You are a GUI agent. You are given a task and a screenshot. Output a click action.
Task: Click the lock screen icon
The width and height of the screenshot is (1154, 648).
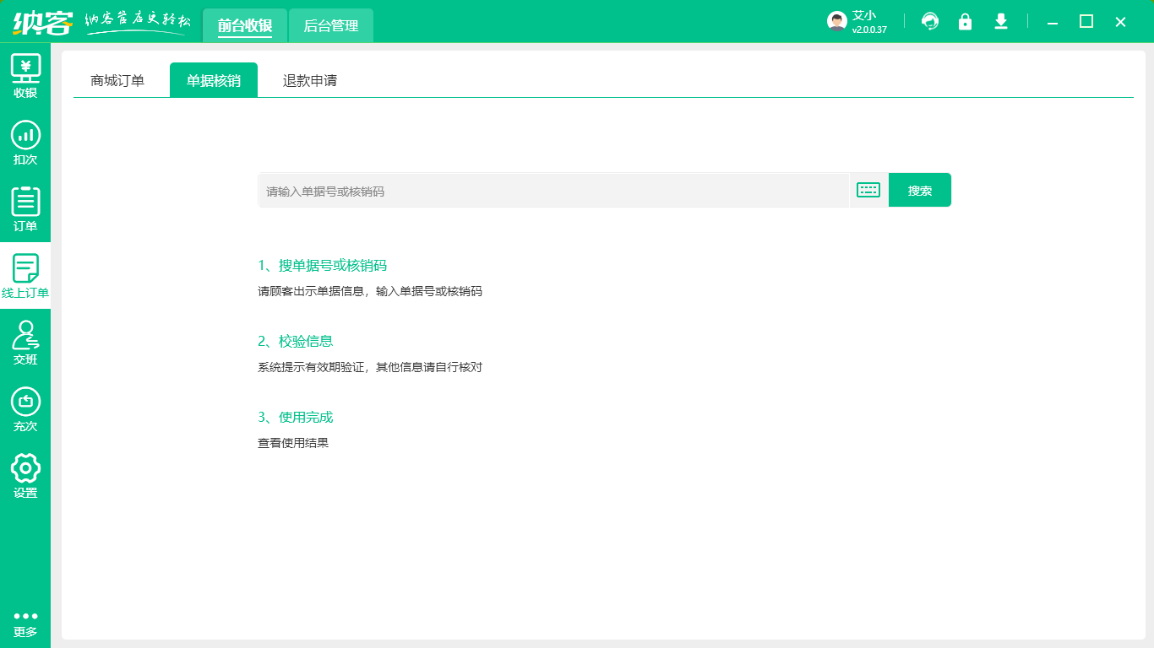point(965,23)
